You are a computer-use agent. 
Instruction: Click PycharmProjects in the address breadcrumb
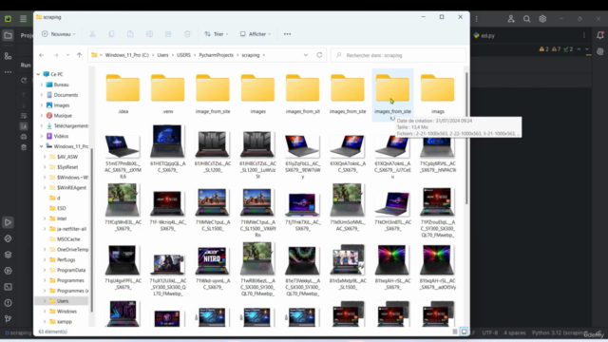tap(216, 55)
